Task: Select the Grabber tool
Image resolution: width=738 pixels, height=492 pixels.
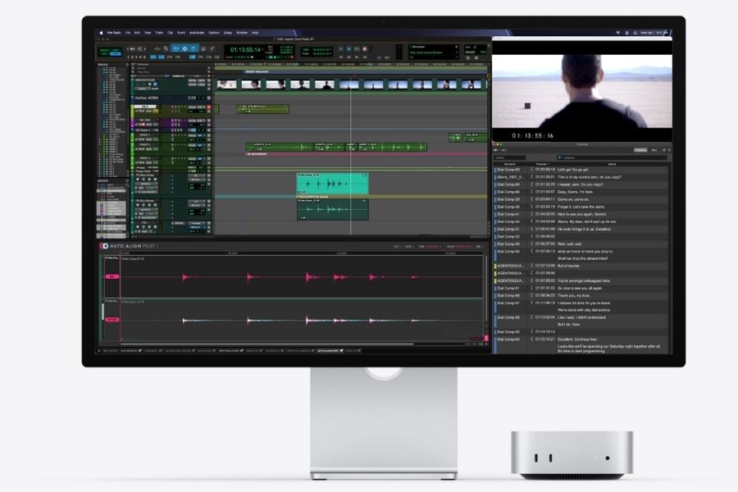Action: click(x=194, y=48)
